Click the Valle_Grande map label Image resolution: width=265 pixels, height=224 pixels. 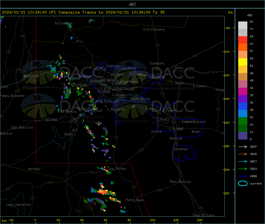click(87, 109)
